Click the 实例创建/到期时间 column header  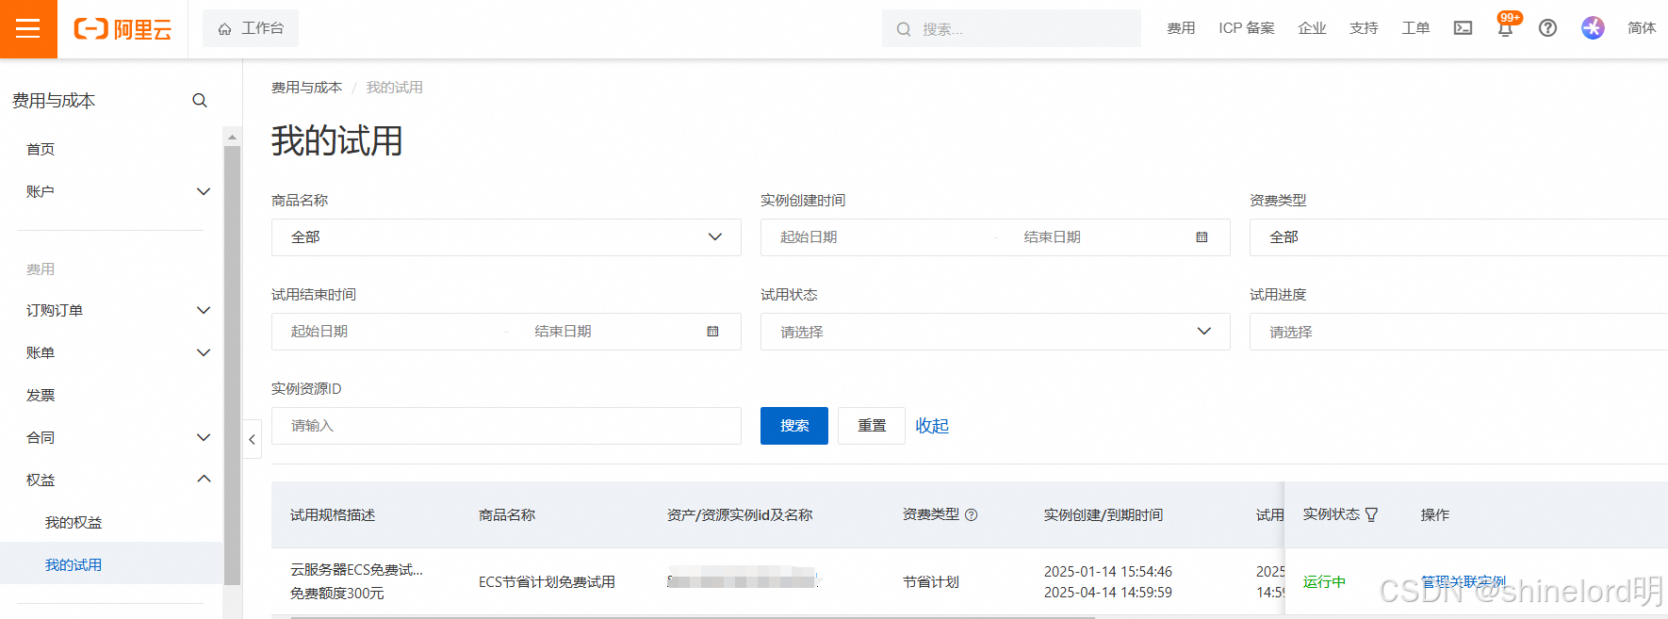(1104, 515)
